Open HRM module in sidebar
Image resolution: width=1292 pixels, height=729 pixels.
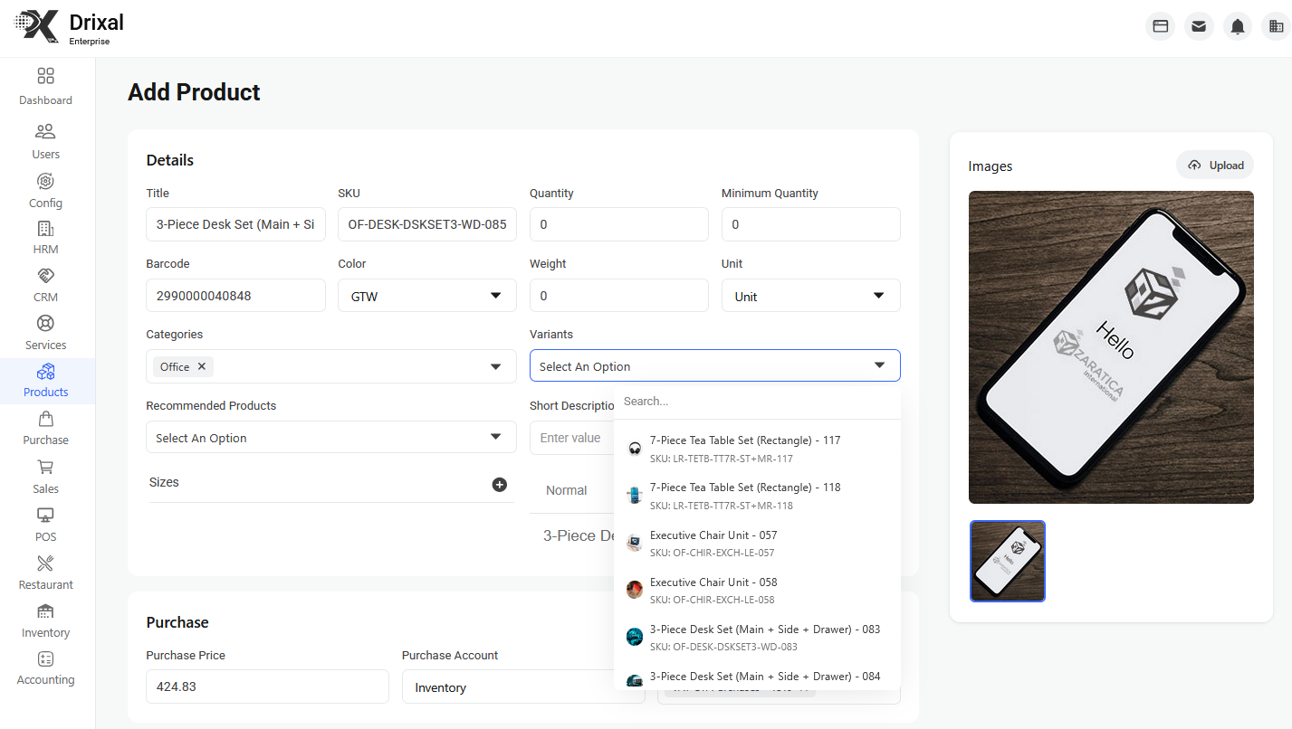pyautogui.click(x=45, y=237)
